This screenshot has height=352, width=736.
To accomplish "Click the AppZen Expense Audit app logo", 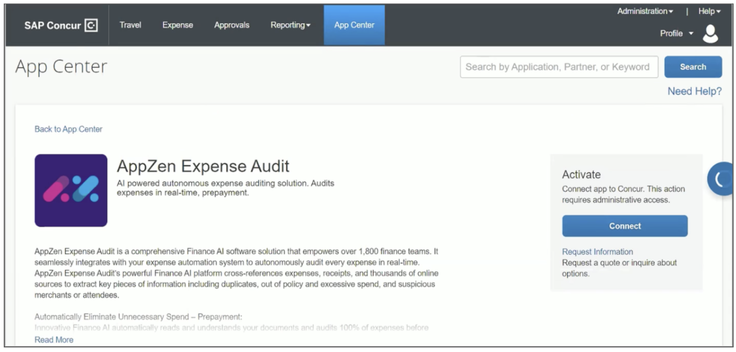I will [x=71, y=190].
